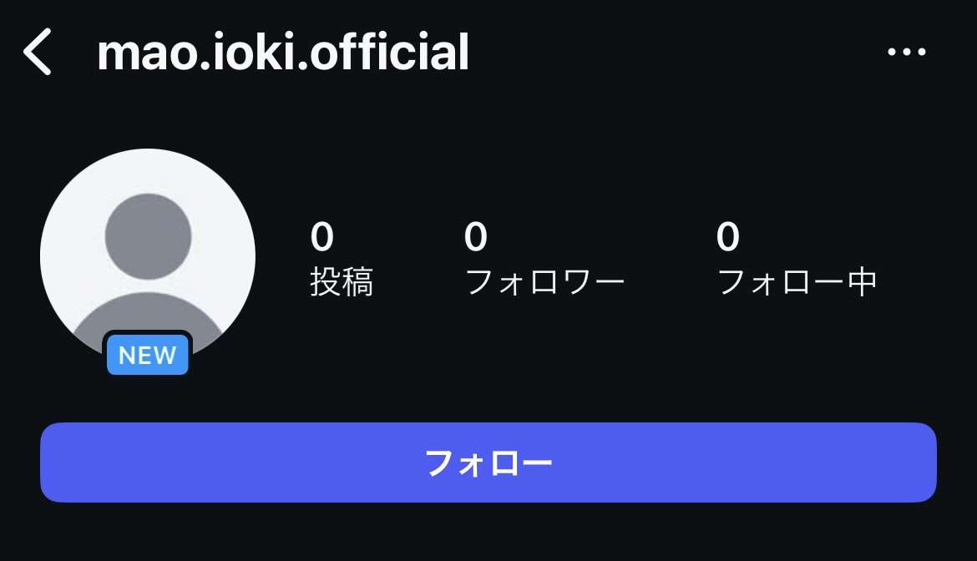Screen dimensions: 977x561
Task: Click the フォロー text on purple button
Action: [488, 463]
